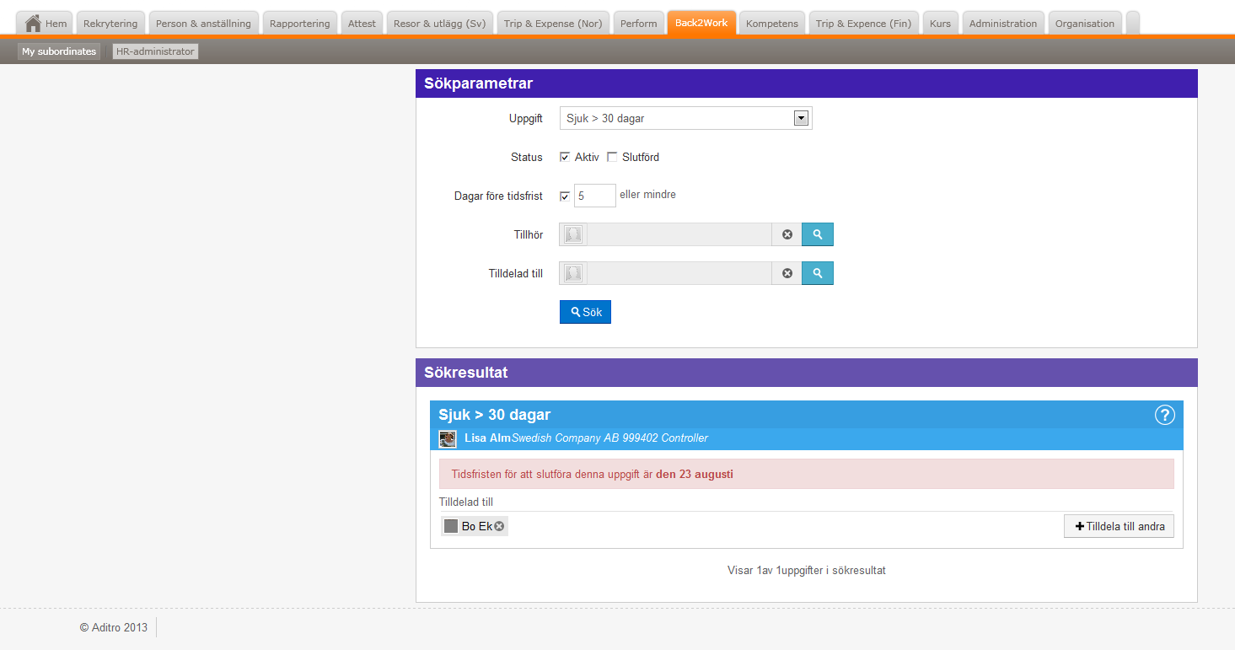Viewport: 1235px width, 650px height.
Task: Open the Kompetens tab
Action: [x=772, y=23]
